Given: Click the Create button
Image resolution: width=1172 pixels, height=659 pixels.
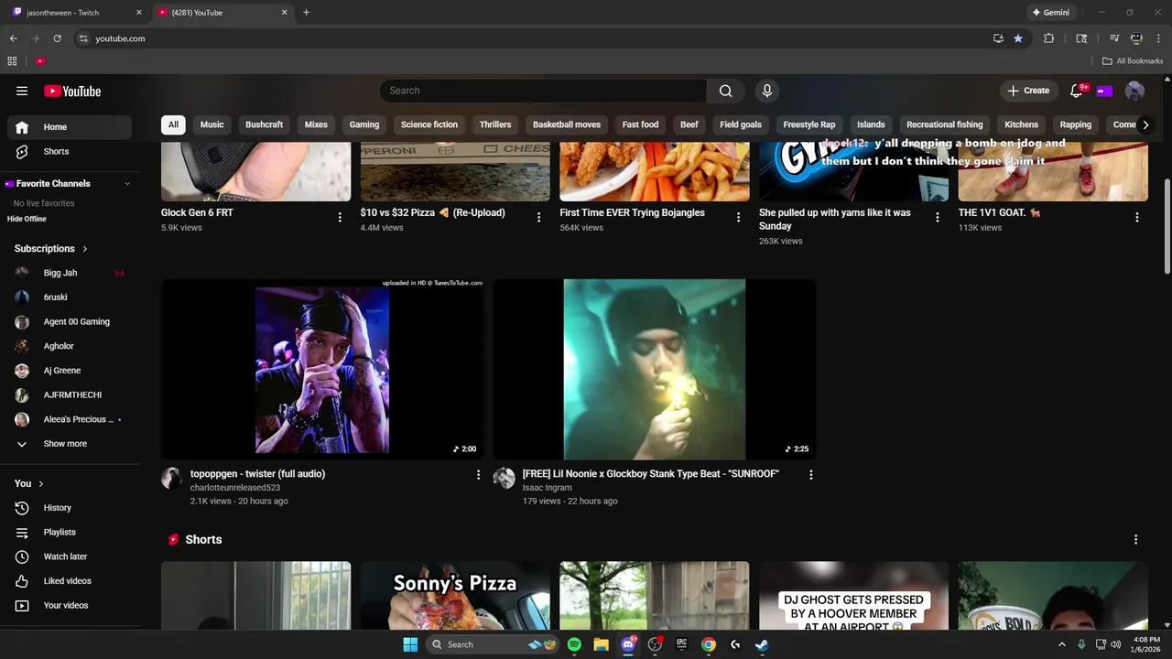Looking at the screenshot, I should click(x=1028, y=91).
